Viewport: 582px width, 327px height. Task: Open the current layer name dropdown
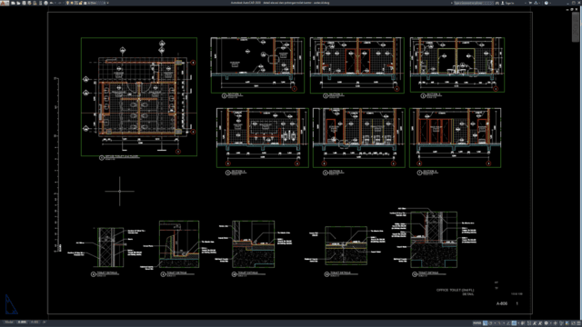point(95,3)
